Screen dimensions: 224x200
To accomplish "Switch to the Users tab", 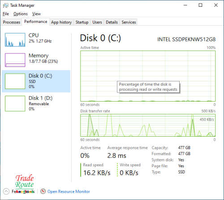I will coord(97,22).
